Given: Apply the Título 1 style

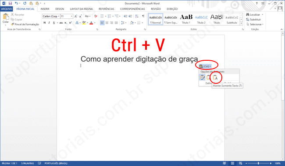Looking at the screenshot, I should (186, 19).
